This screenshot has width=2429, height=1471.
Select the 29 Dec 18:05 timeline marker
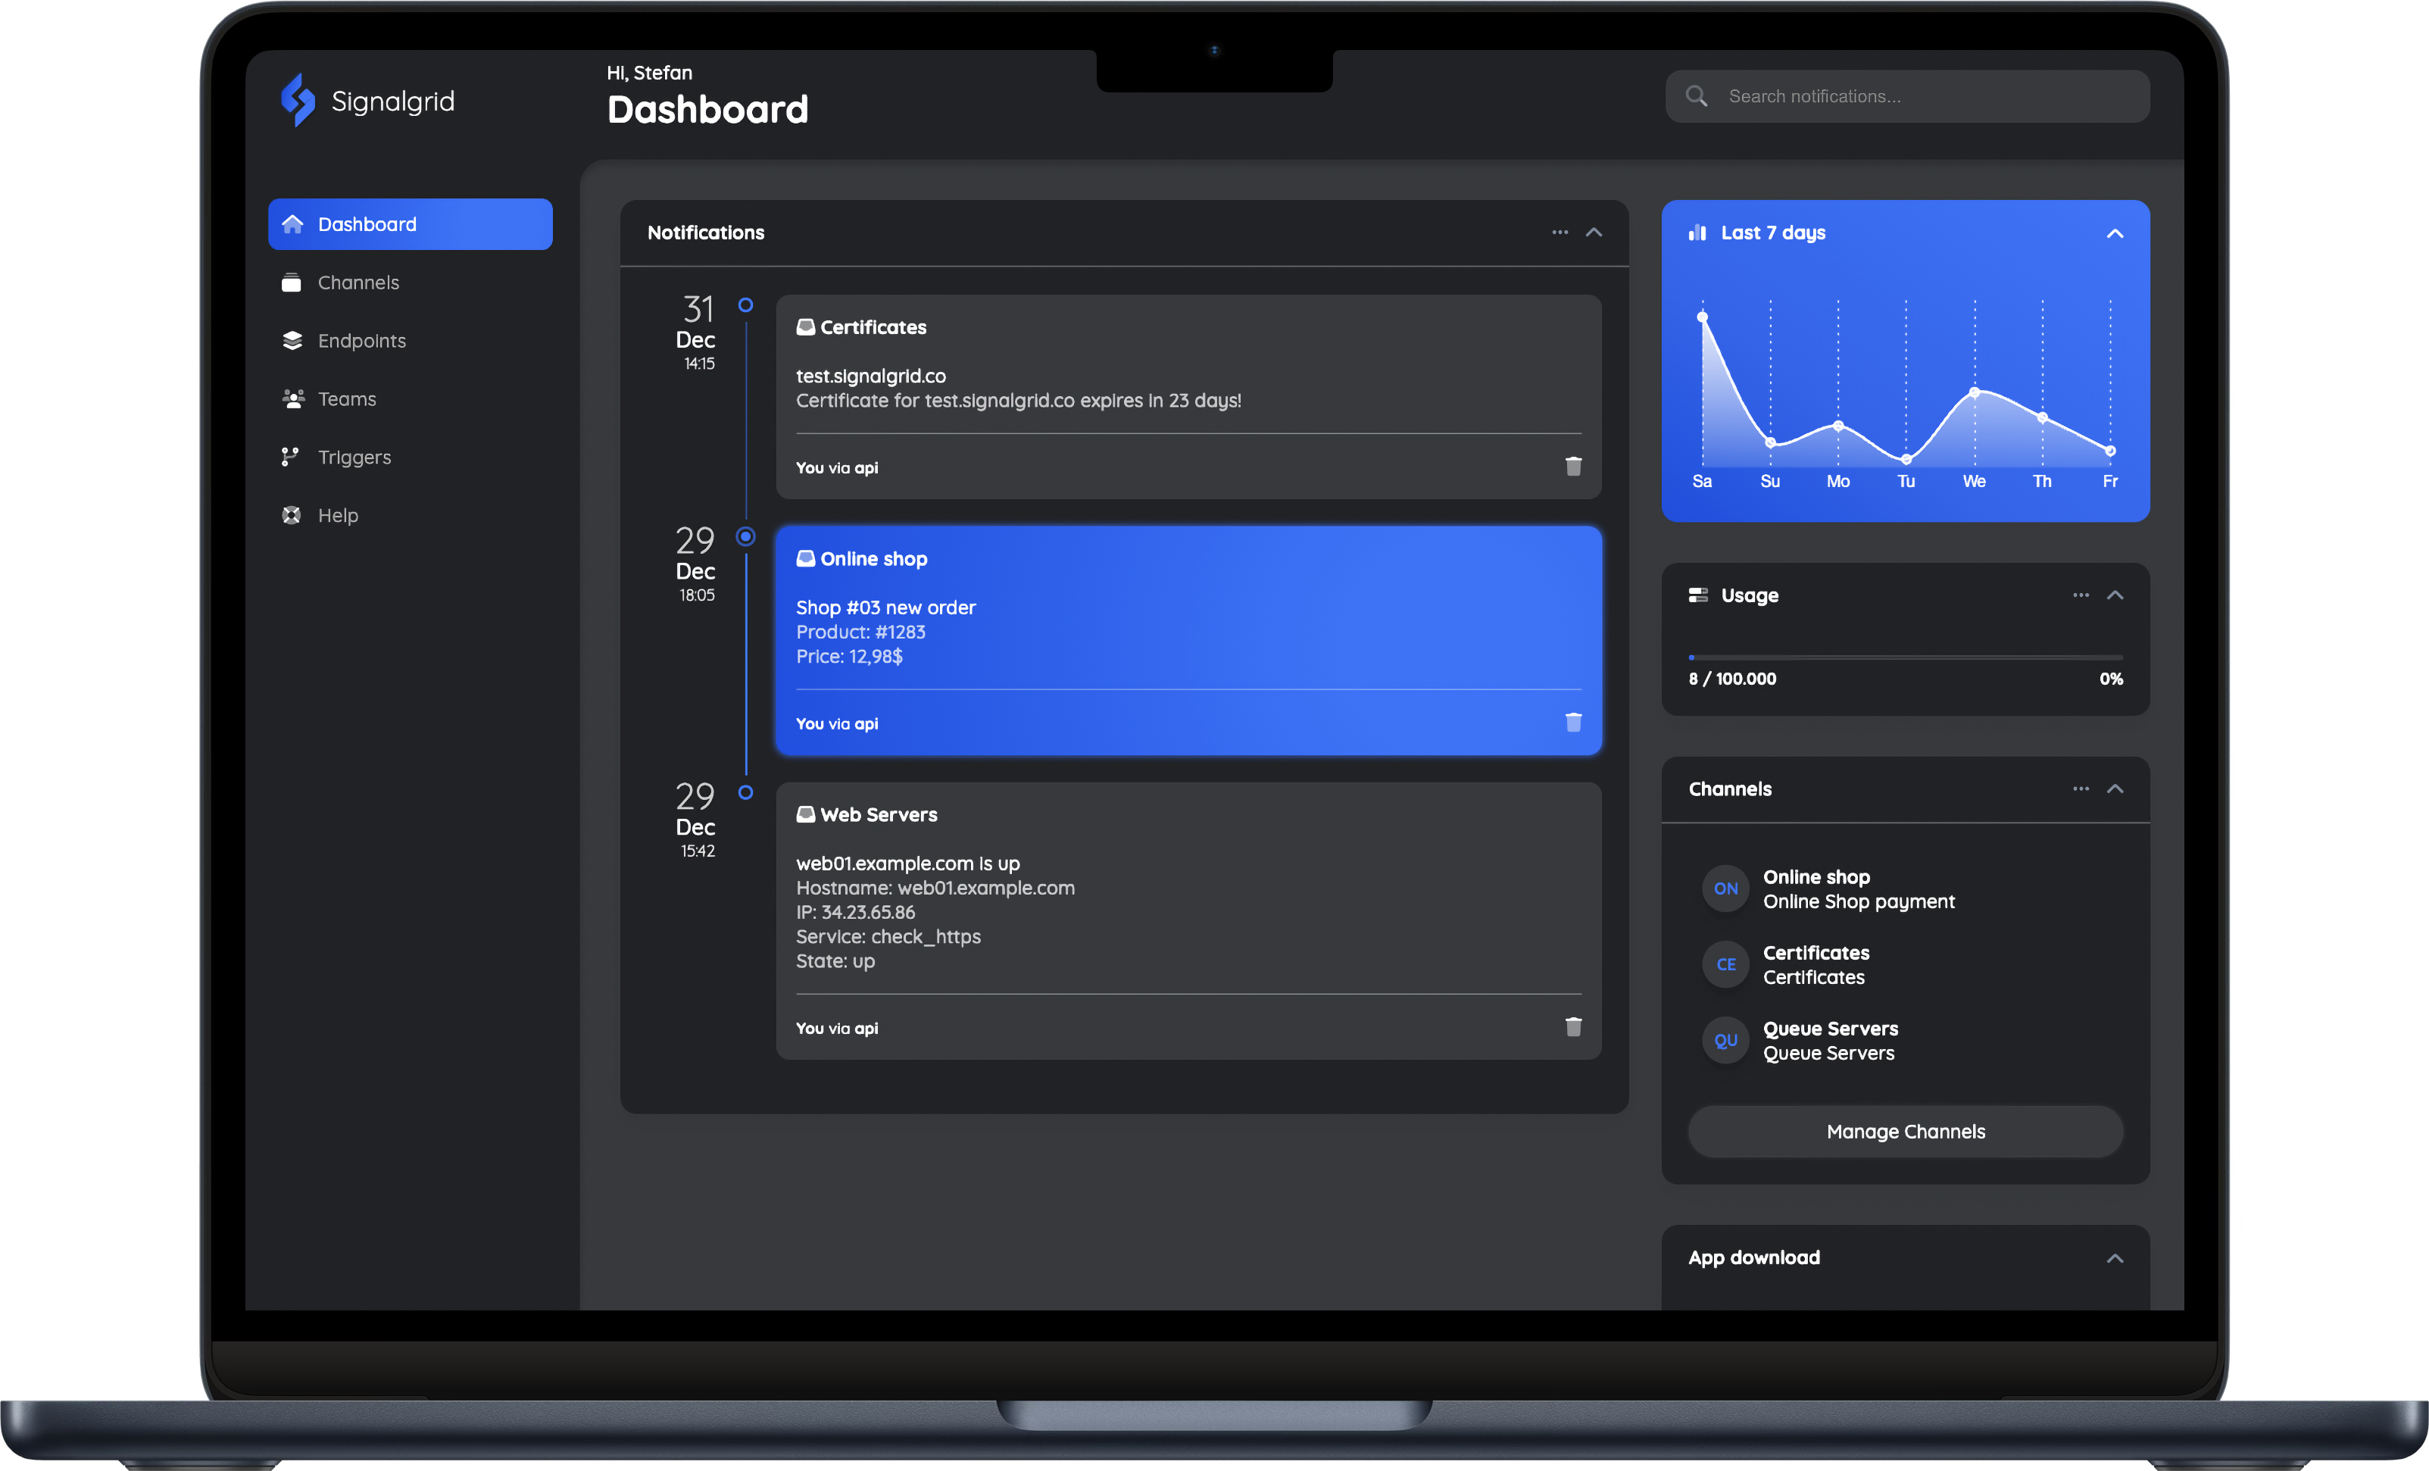coord(746,536)
